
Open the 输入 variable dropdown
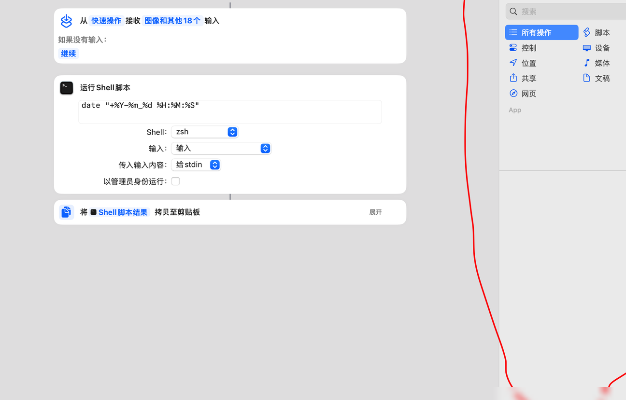pos(221,148)
